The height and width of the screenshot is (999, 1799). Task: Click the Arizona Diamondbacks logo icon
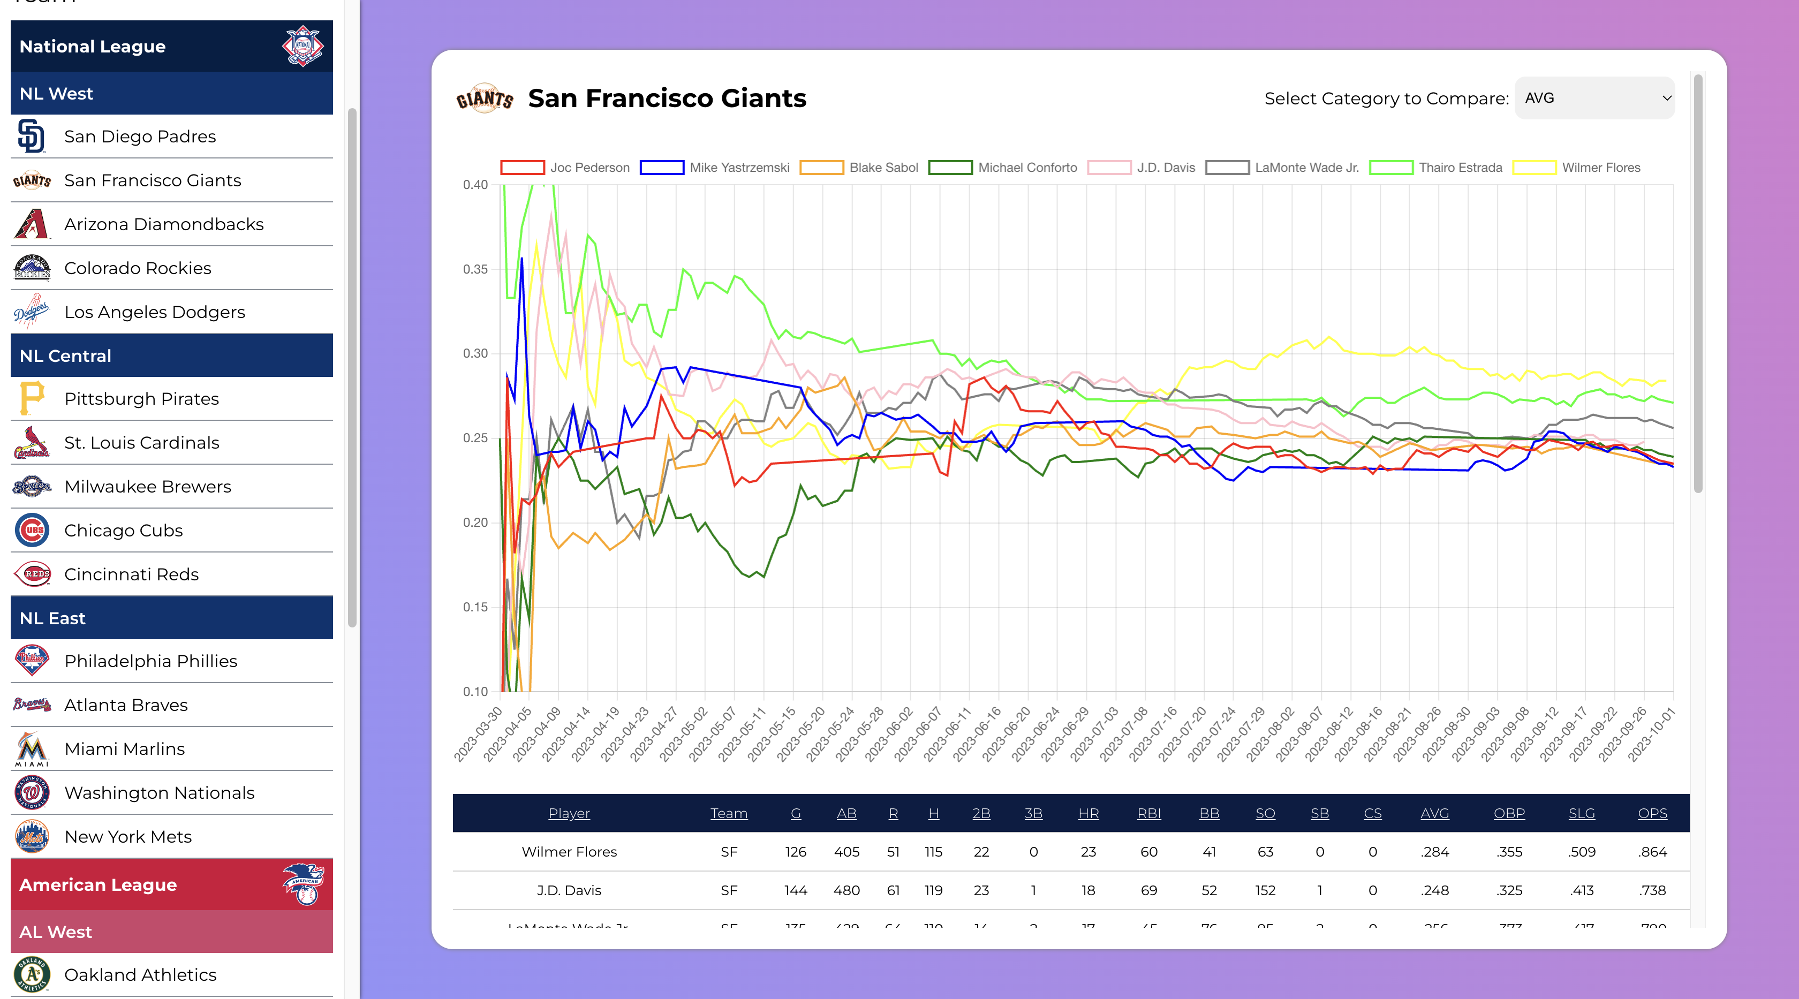(32, 224)
